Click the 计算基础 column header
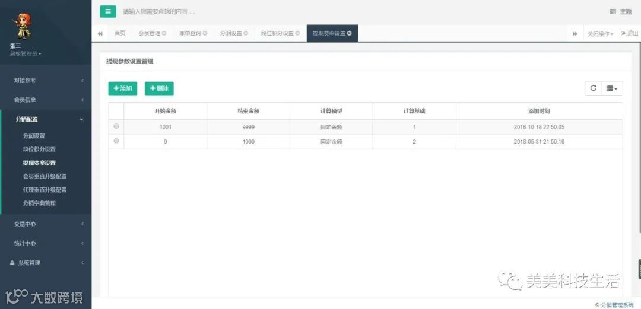 pos(414,111)
